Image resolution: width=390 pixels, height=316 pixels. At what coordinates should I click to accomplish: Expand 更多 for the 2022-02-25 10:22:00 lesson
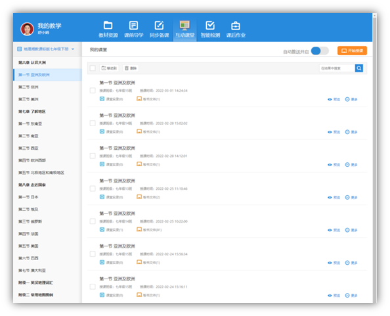(351, 230)
